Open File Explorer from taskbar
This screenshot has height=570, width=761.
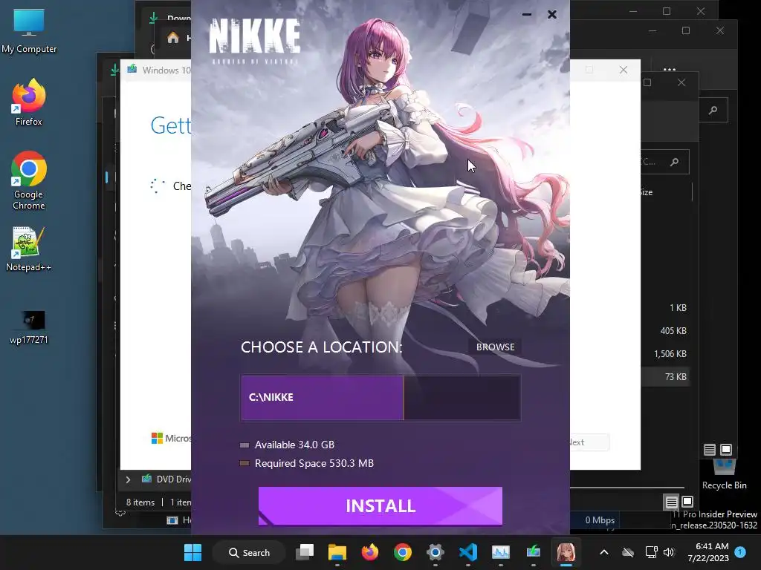337,552
